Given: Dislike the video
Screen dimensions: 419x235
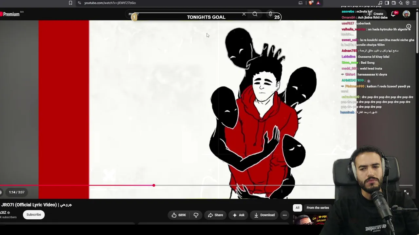Looking at the screenshot, I should (x=196, y=215).
